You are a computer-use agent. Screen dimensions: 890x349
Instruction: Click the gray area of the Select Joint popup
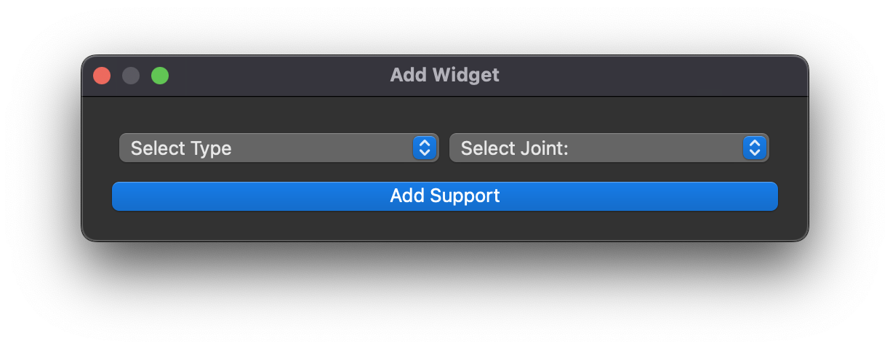tap(654, 148)
